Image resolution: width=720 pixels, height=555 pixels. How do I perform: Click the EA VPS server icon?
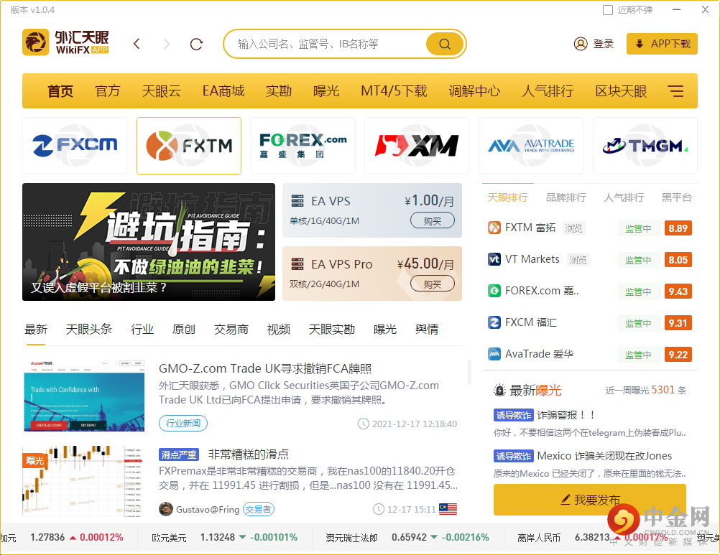[297, 201]
